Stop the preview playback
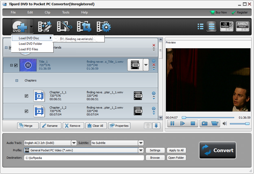The height and width of the screenshot is (174, 254). pyautogui.click(x=193, y=123)
